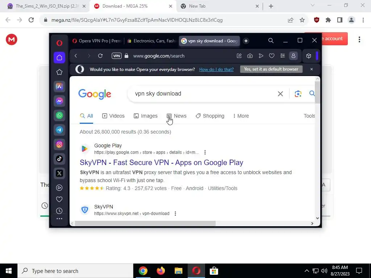Click Opera tab search magnifier icon
371x278 pixels.
tap(271, 41)
